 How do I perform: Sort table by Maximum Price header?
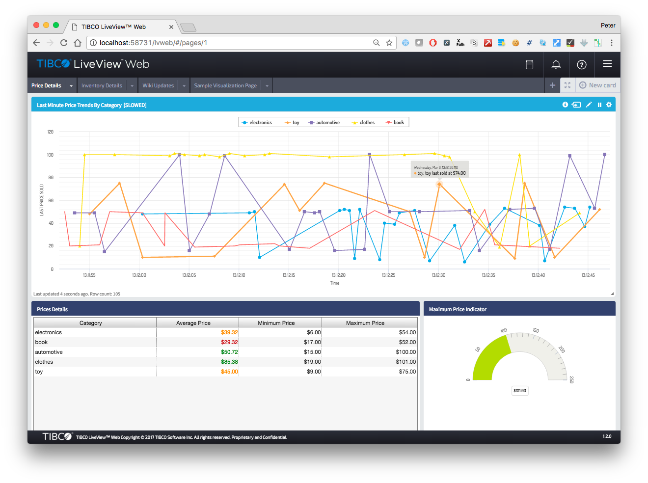(369, 323)
